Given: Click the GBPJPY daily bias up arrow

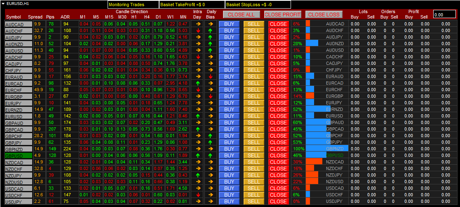Looking at the screenshot, I should point(210,143).
